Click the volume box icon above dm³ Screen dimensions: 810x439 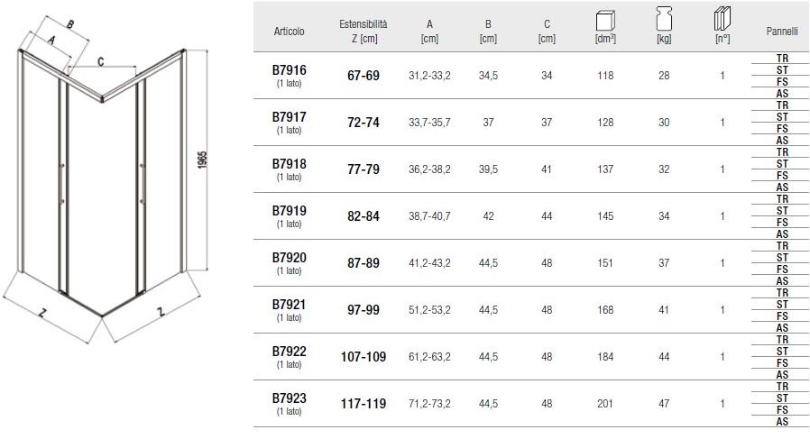pos(605,19)
